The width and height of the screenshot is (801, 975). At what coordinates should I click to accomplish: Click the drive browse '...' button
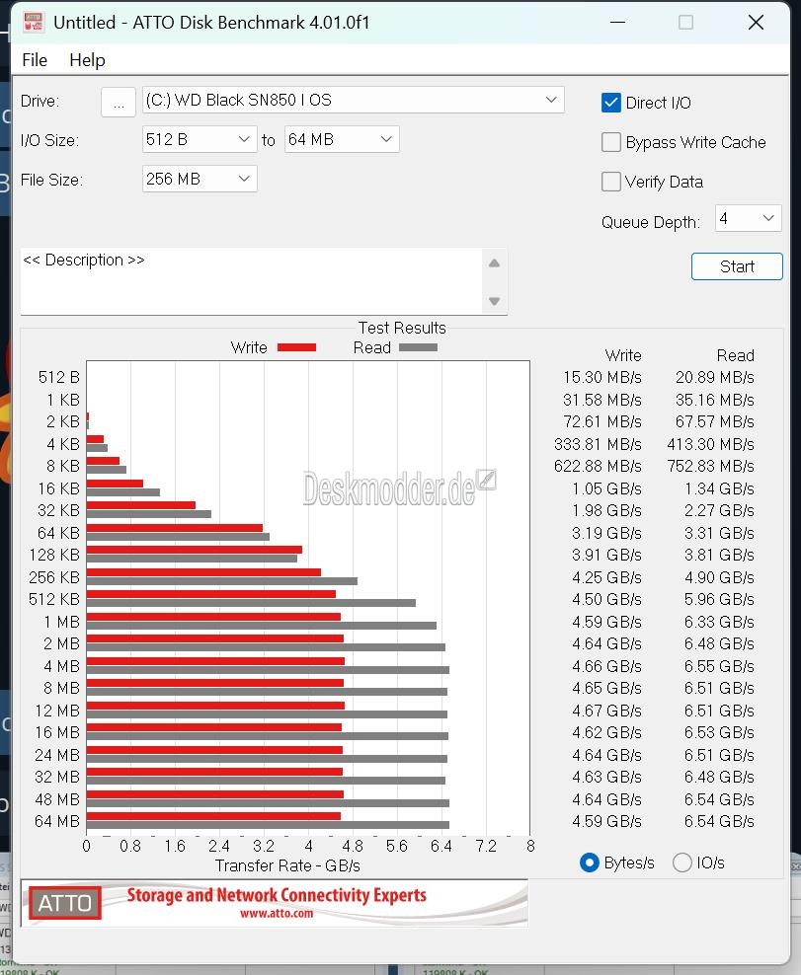pos(119,102)
